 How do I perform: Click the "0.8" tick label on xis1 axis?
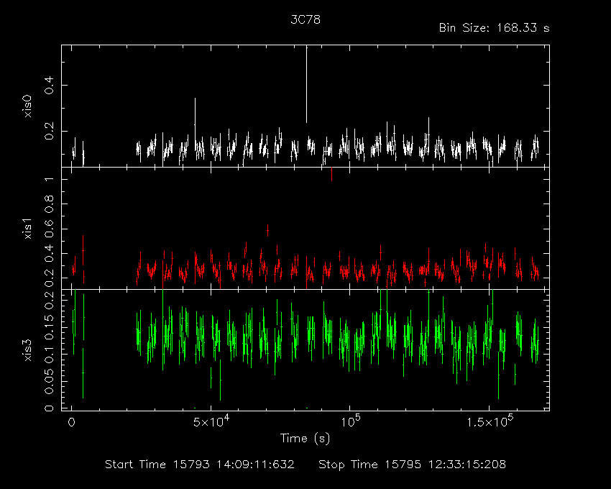49,204
